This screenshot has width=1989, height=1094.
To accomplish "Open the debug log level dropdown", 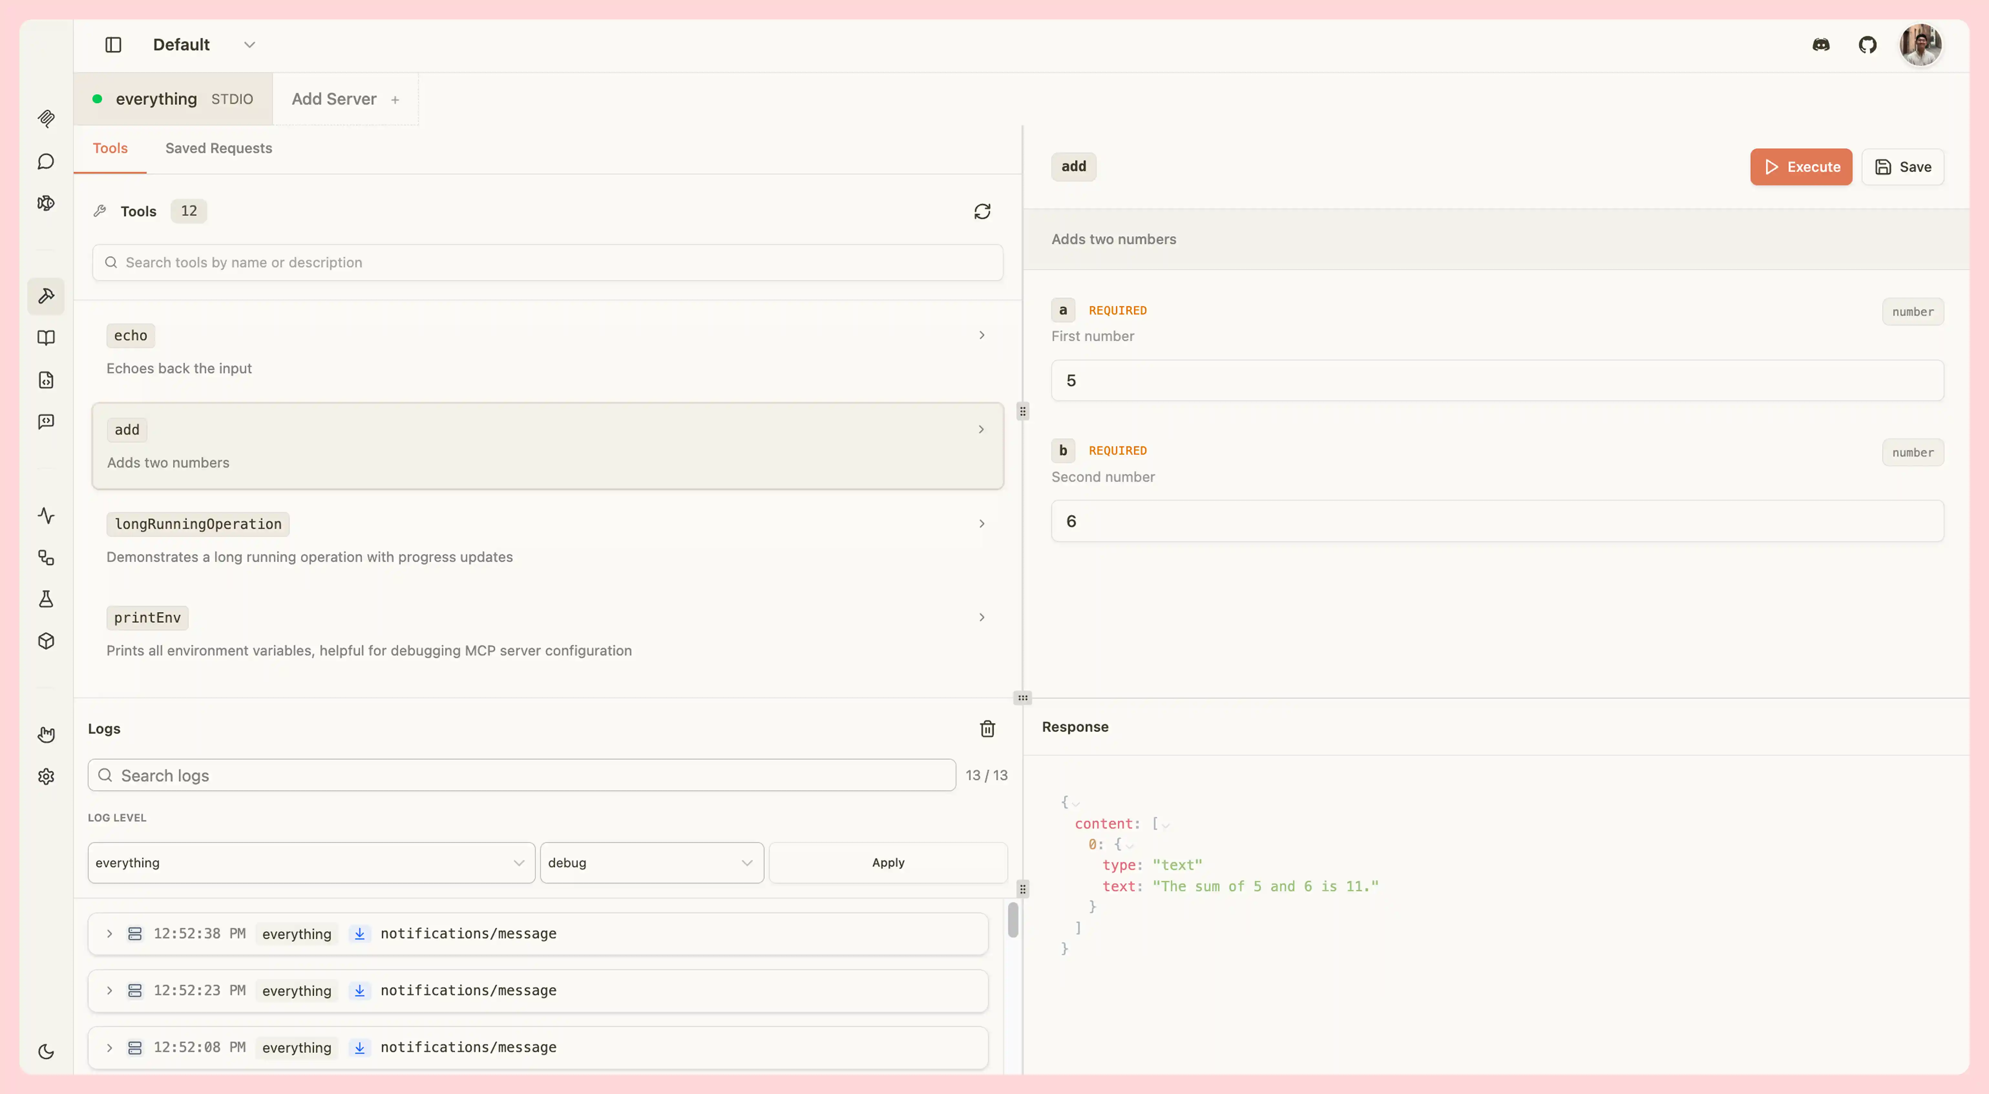I will coord(651,862).
